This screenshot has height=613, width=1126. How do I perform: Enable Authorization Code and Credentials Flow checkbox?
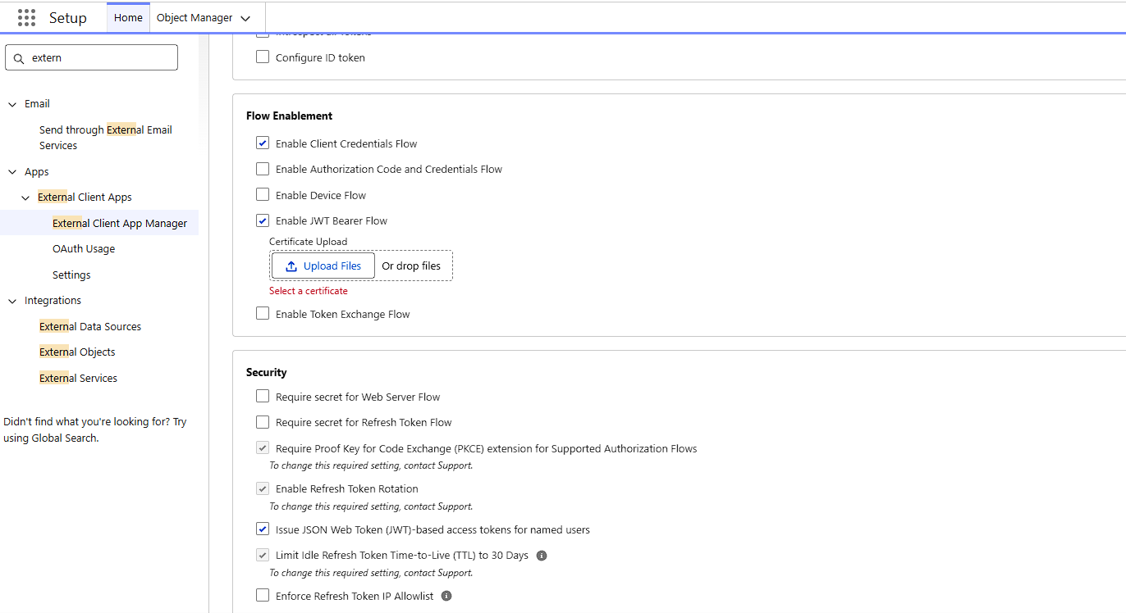tap(263, 169)
